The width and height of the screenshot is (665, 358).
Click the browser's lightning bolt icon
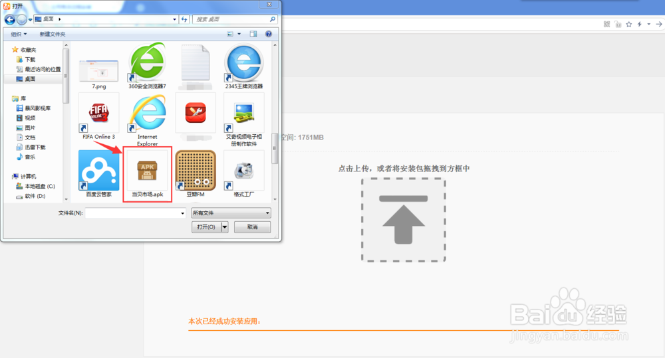coord(640,24)
